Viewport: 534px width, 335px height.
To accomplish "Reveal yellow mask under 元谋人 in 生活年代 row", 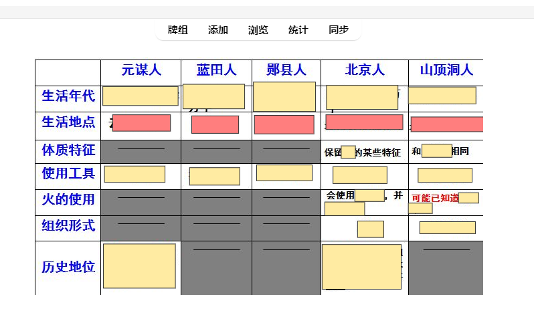I will 141,96.
